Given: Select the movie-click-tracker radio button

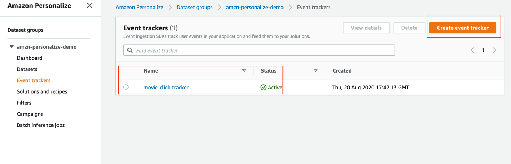Looking at the screenshot, I should (126, 87).
